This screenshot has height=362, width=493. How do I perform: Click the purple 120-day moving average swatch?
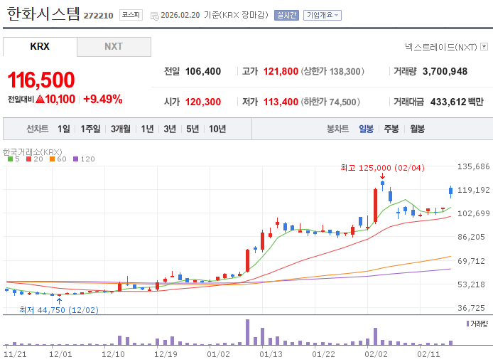pos(75,159)
